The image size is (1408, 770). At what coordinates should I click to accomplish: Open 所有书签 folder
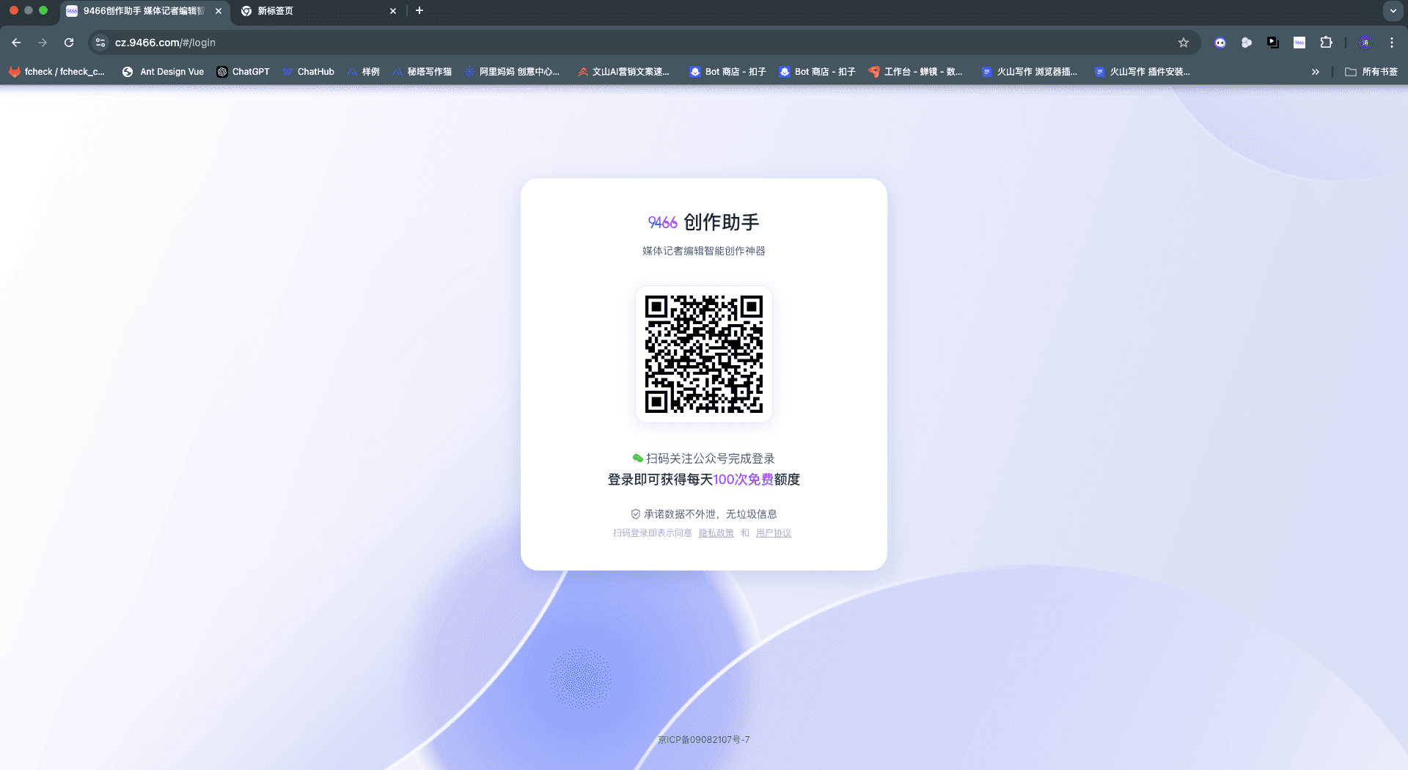pyautogui.click(x=1371, y=72)
